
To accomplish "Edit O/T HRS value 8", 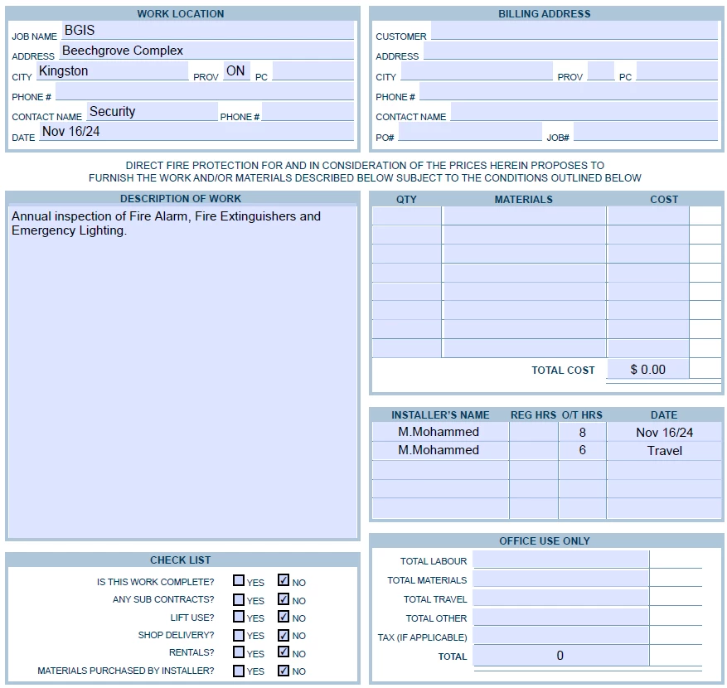I will click(582, 432).
